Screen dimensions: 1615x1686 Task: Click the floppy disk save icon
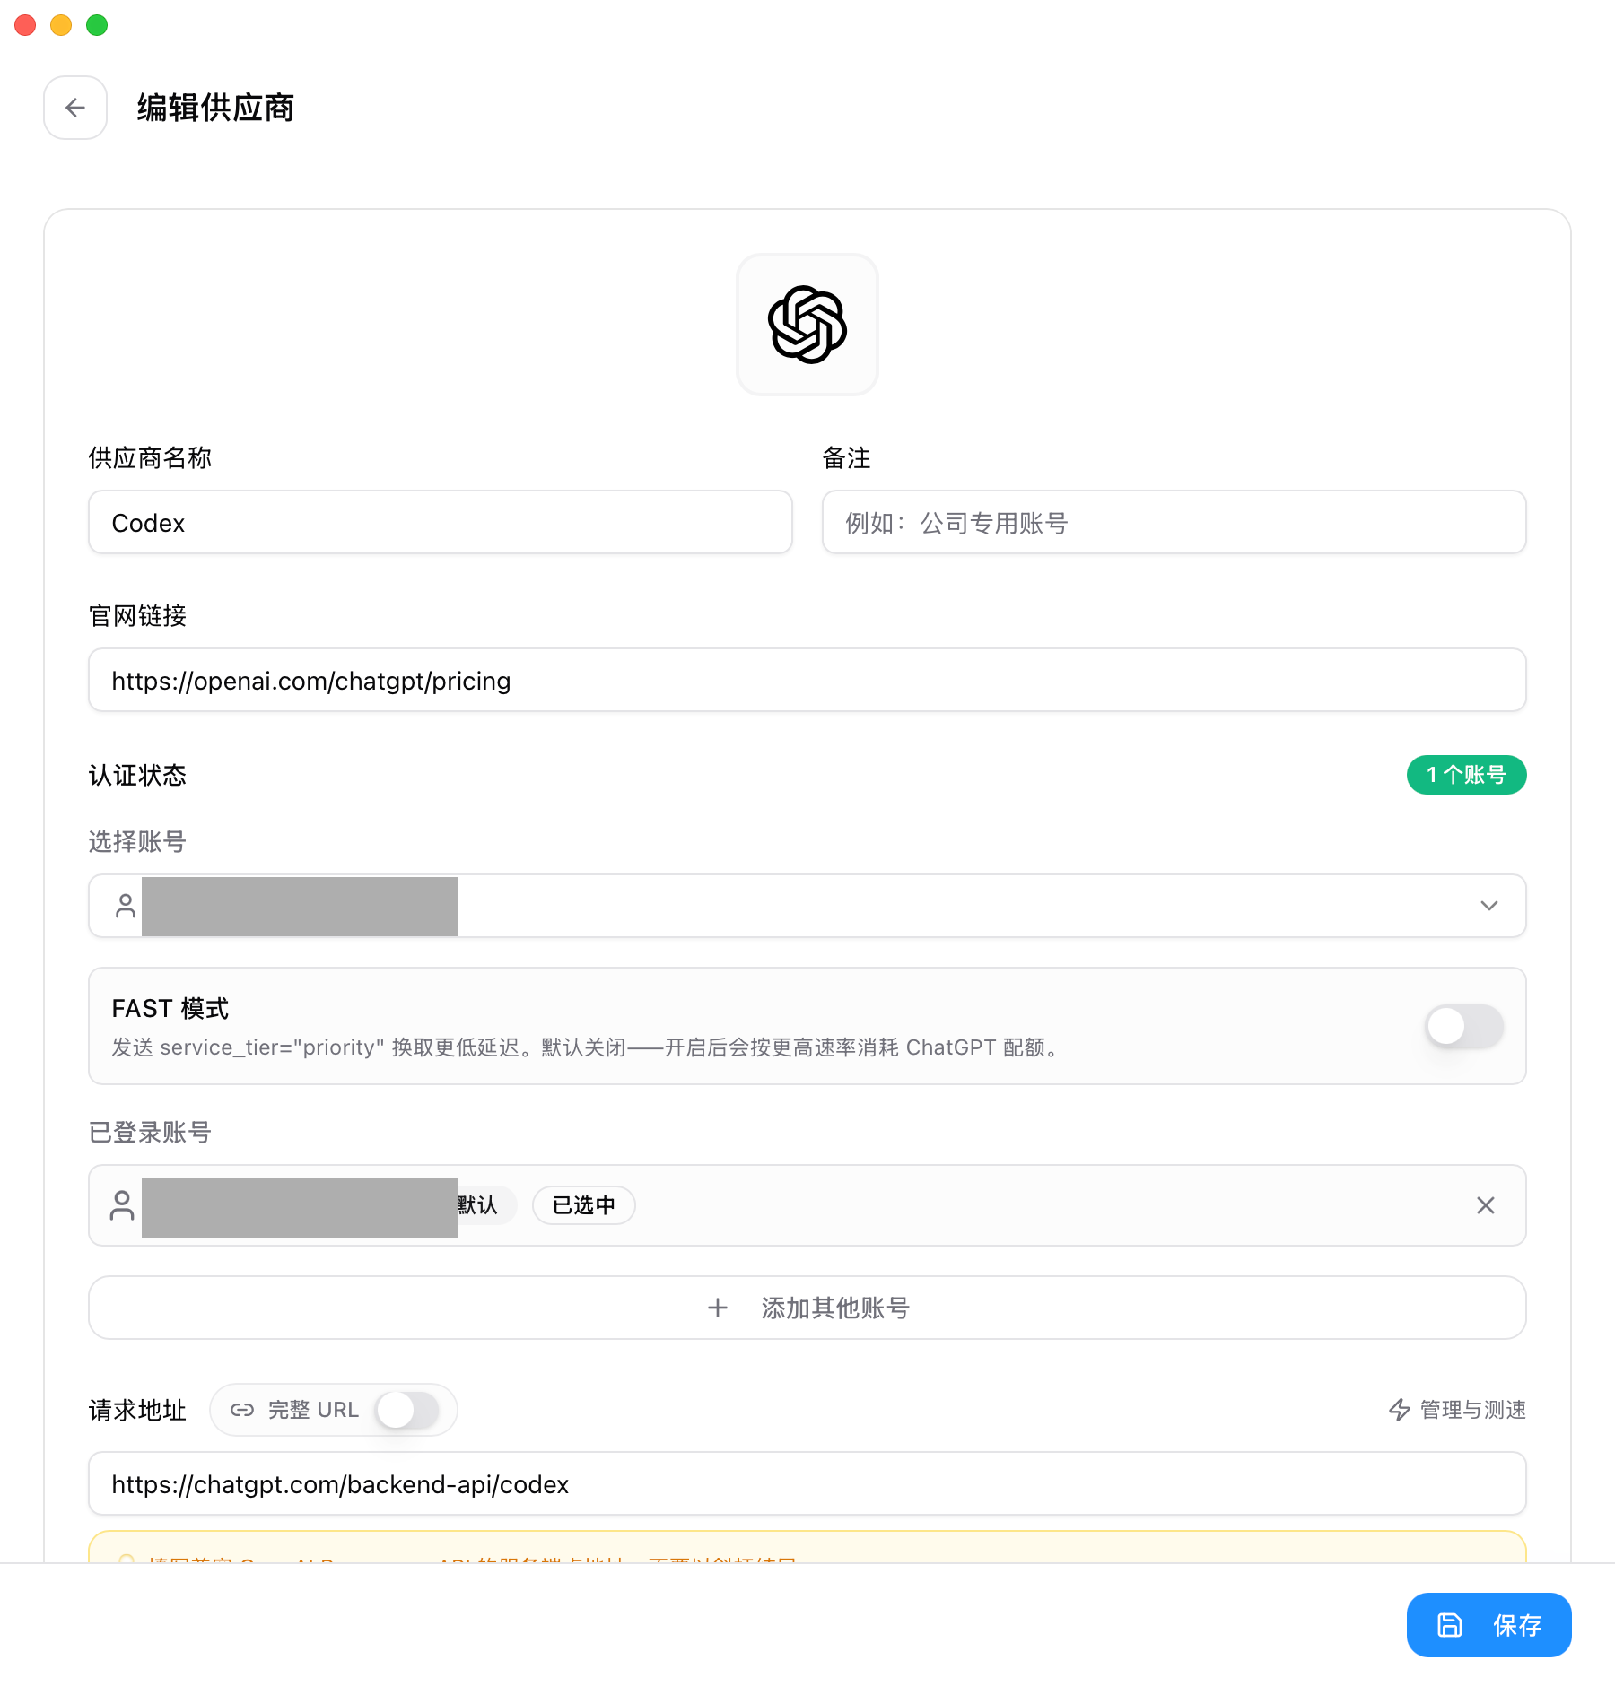point(1450,1625)
